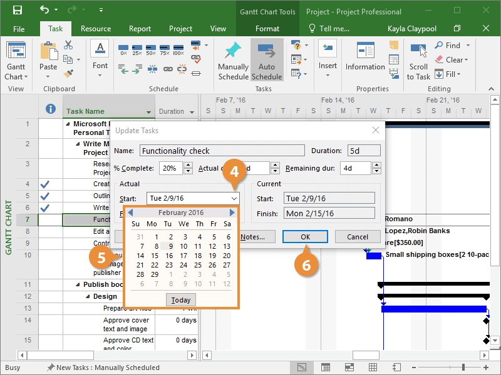501x375 pixels.
Task: Switch to Gantt Chart view in status bar
Action: tap(302, 367)
